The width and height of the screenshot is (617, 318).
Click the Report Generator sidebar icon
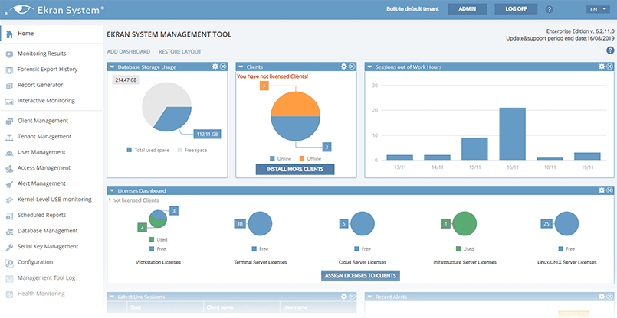(10, 86)
